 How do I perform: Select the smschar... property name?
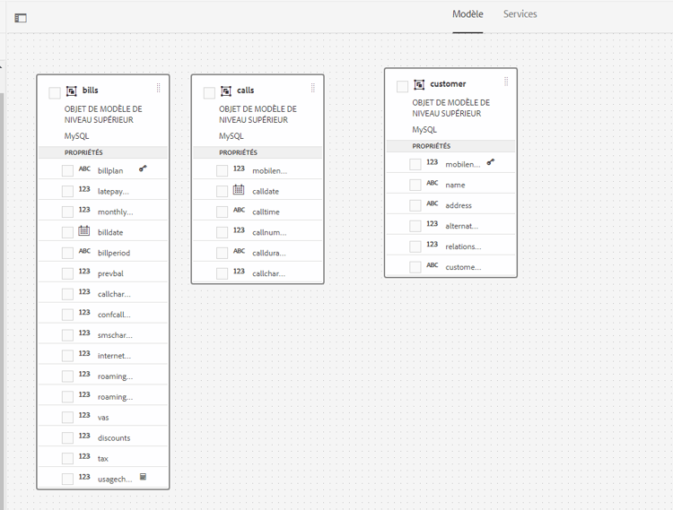click(115, 335)
